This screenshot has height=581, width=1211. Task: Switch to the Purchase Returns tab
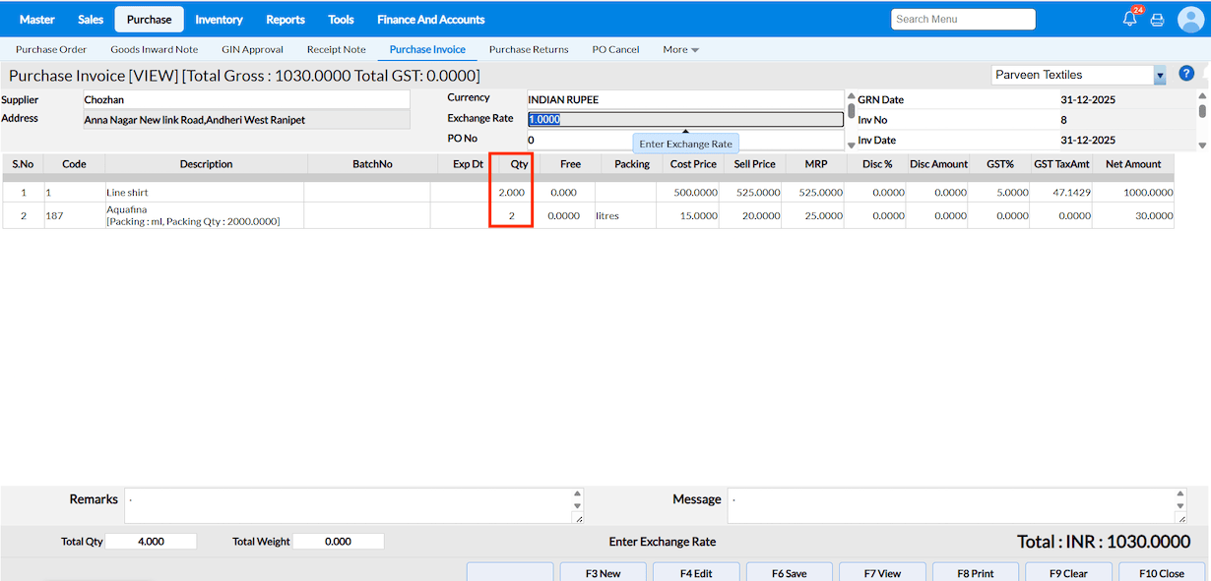point(529,50)
